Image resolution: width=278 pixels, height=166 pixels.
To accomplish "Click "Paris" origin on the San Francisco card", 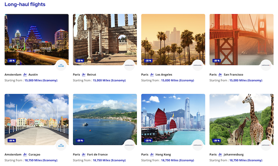I will click(213, 75).
